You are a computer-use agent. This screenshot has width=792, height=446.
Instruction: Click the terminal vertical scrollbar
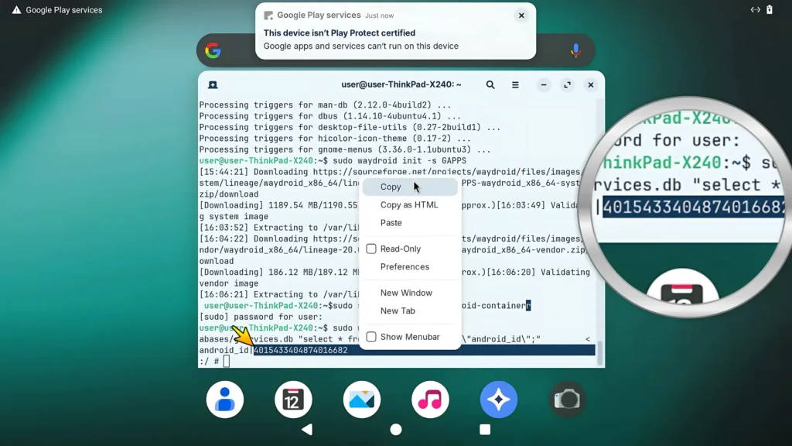click(600, 352)
